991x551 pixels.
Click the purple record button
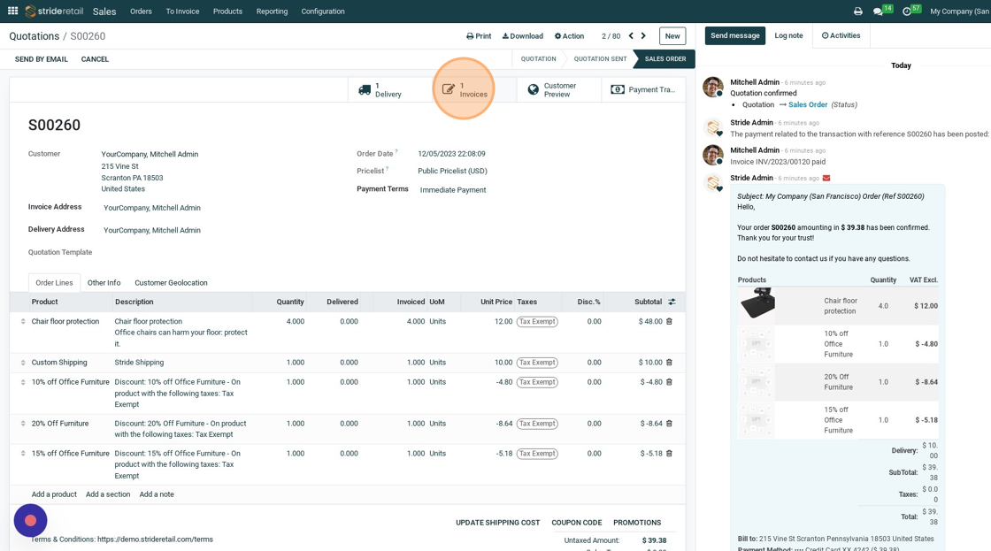point(30,521)
